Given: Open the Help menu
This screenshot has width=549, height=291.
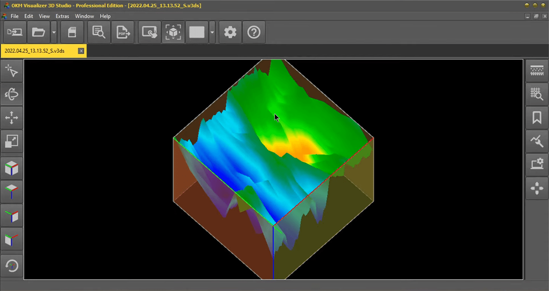Looking at the screenshot, I should [105, 16].
